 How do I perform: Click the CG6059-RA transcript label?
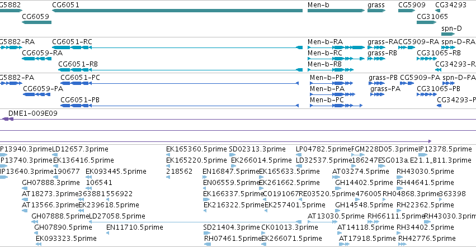42,53
